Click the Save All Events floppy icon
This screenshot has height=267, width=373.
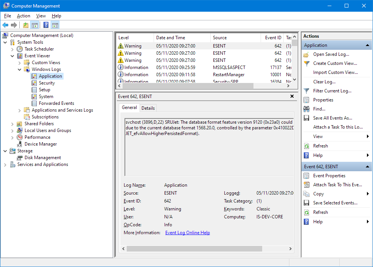[306, 118]
